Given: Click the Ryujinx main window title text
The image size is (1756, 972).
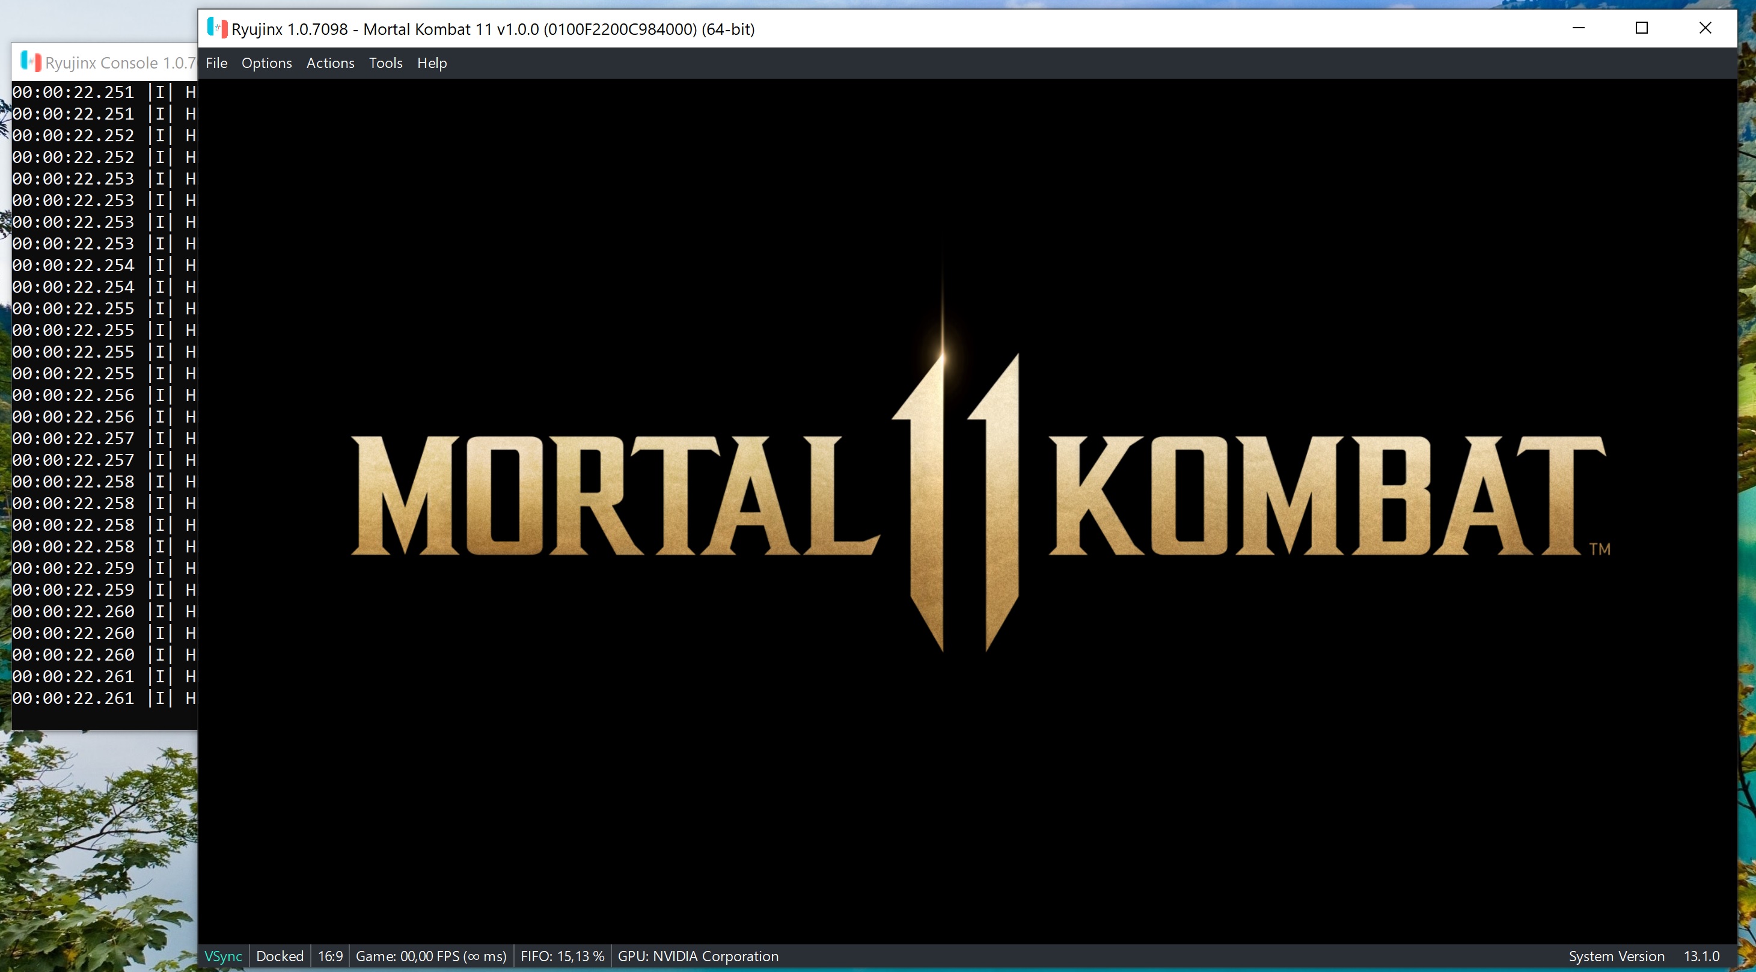Looking at the screenshot, I should pyautogui.click(x=493, y=29).
